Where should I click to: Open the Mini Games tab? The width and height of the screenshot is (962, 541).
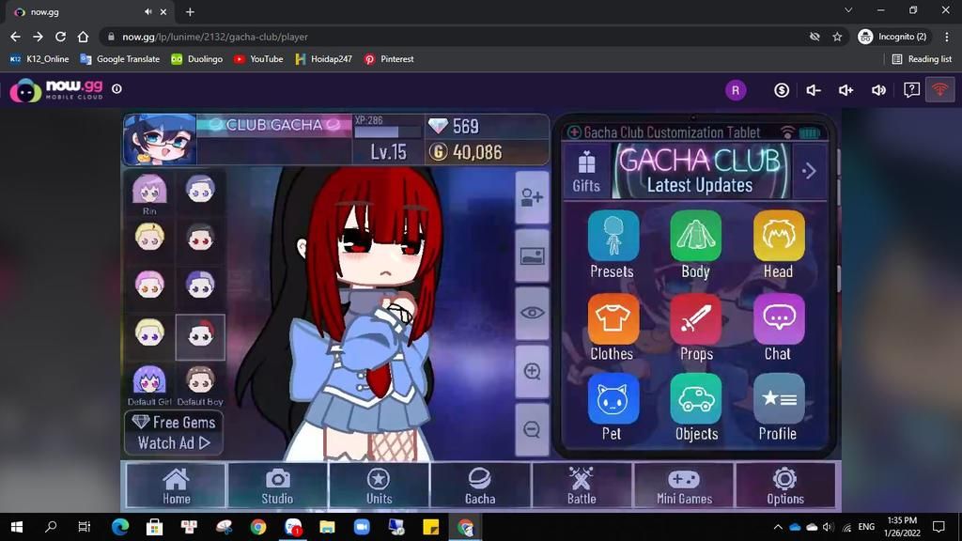pos(684,486)
